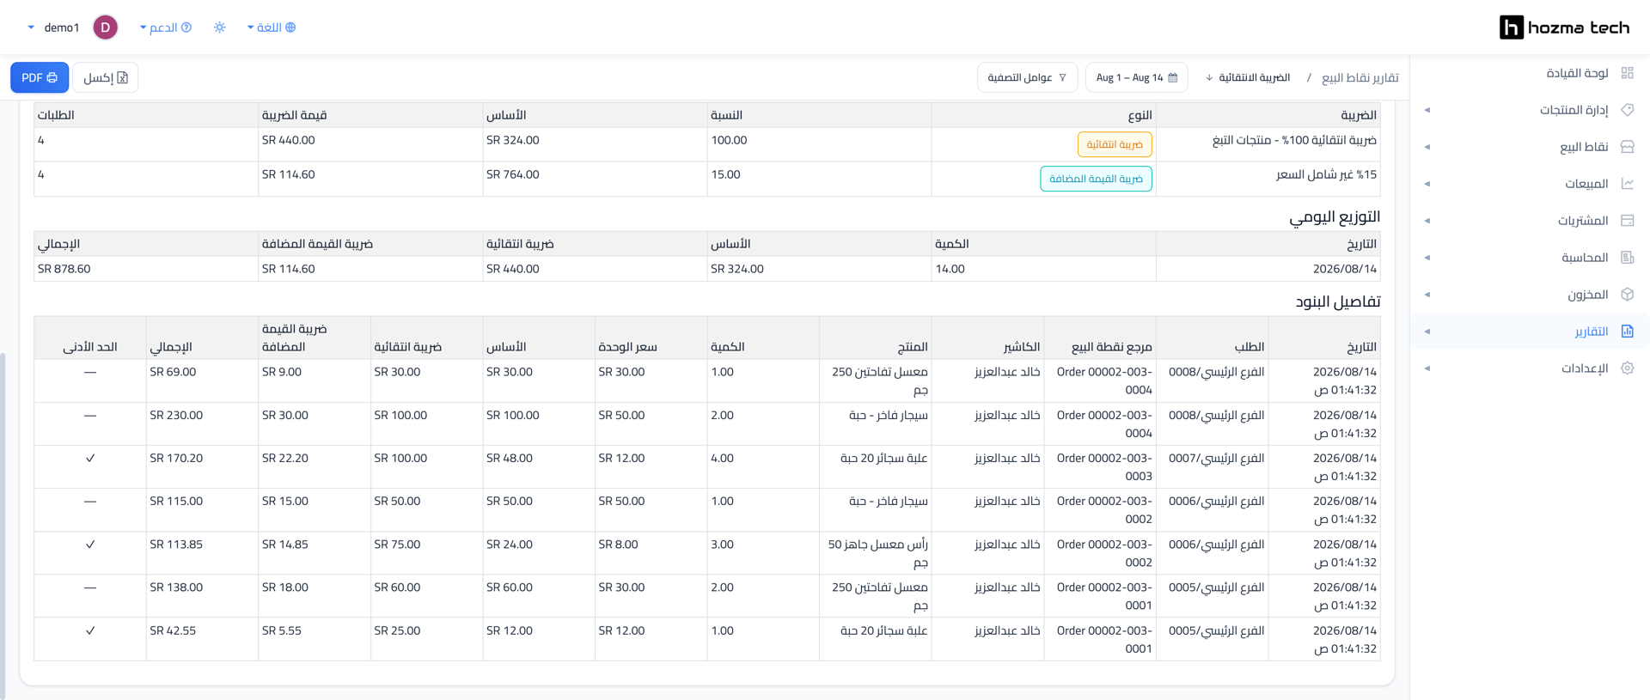Click the dashboard grid icon in sidebar

pos(1627,73)
